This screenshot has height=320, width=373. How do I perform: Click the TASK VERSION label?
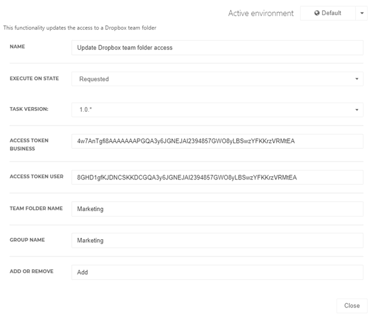tap(29, 109)
